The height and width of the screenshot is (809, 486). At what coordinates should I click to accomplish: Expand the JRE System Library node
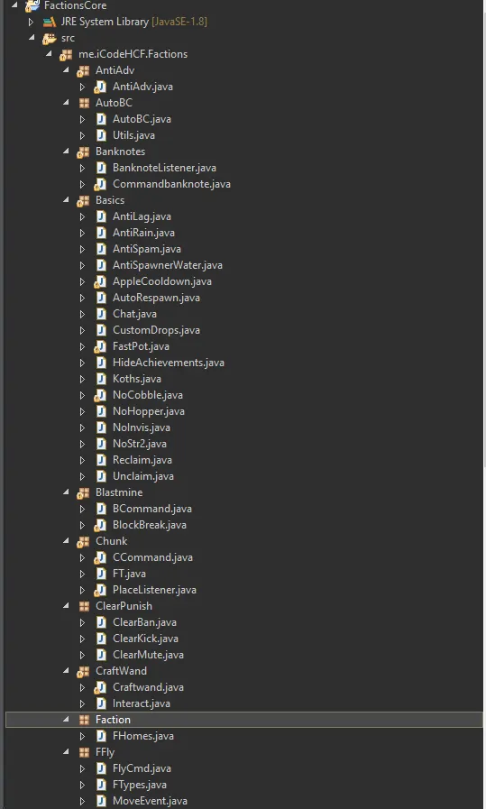pos(31,22)
